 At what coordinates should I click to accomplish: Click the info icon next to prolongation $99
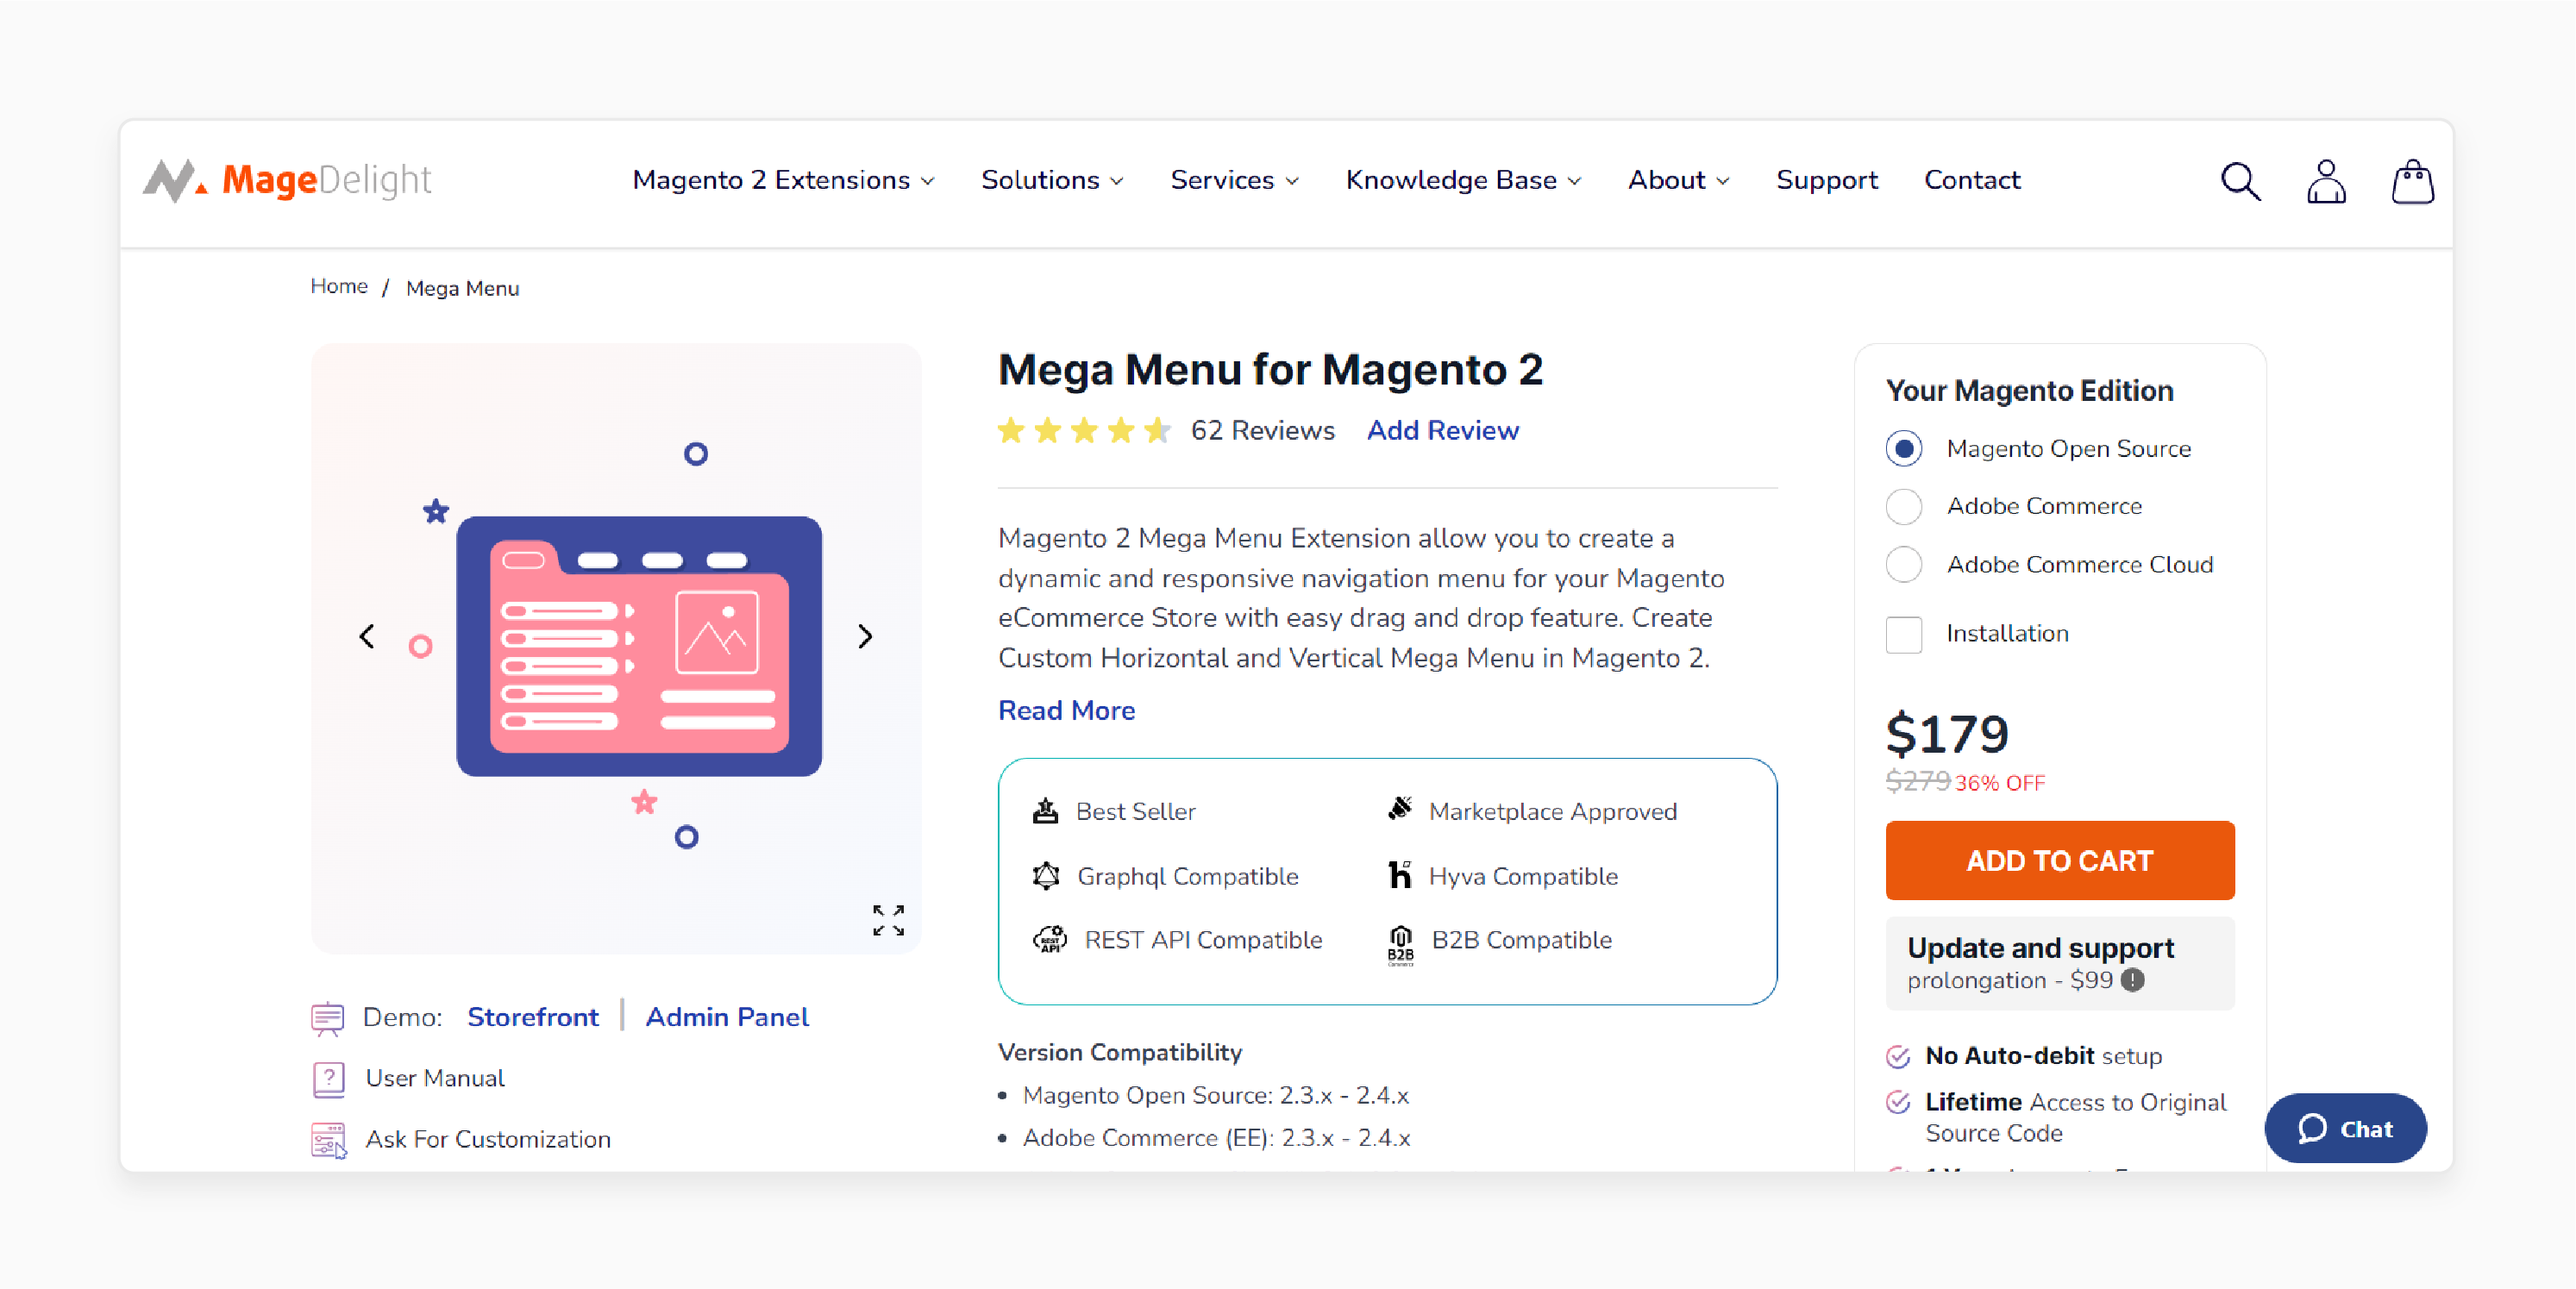[2132, 980]
